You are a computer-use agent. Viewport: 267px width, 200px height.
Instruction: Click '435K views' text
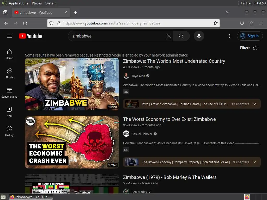tap(131, 67)
